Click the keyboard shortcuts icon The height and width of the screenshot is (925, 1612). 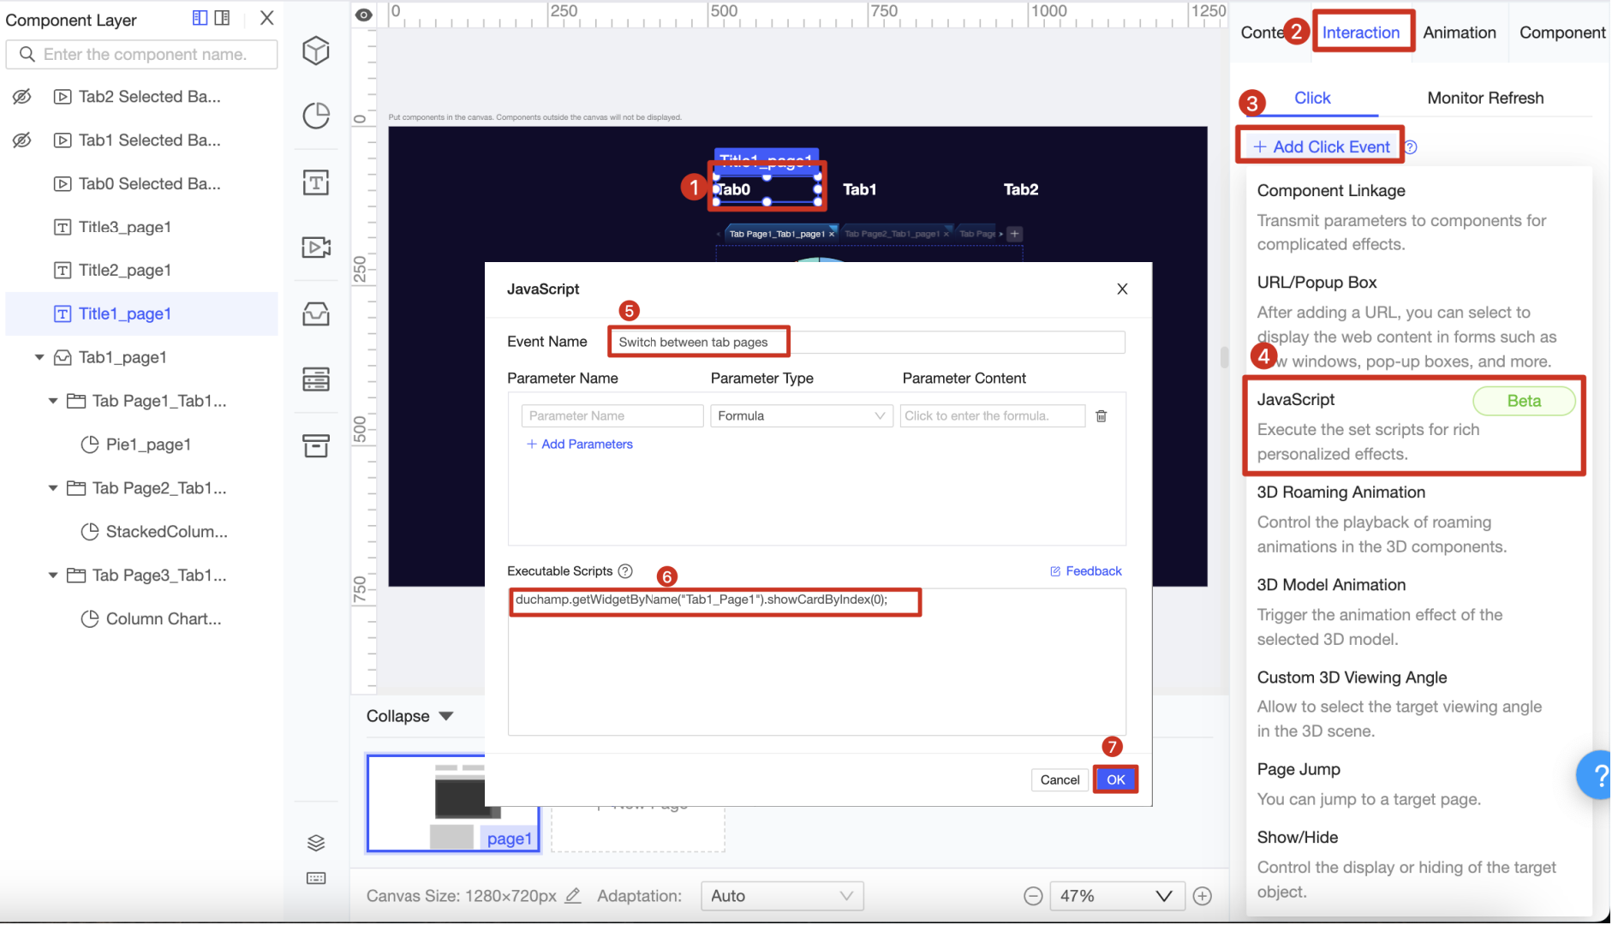click(316, 879)
